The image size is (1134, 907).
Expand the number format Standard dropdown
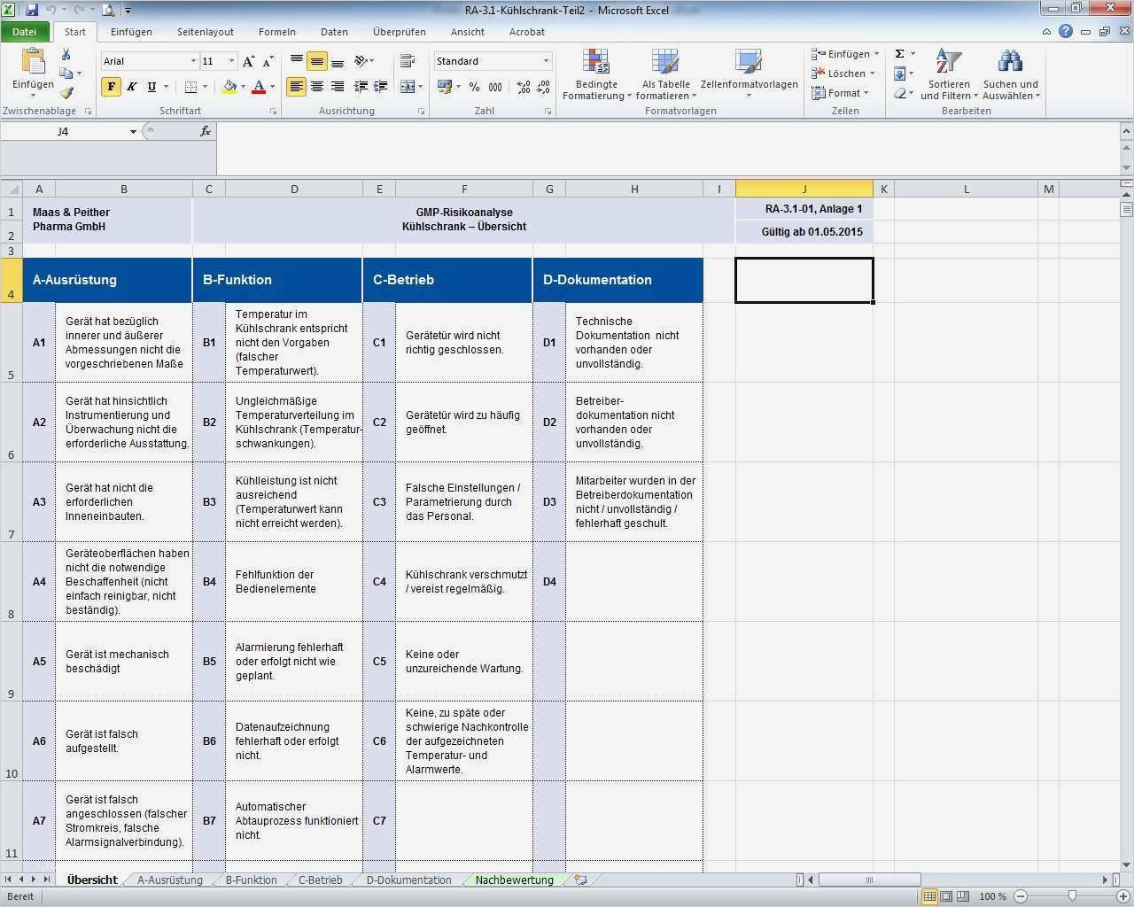(546, 61)
